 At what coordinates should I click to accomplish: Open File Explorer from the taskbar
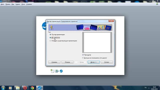coord(18,88)
